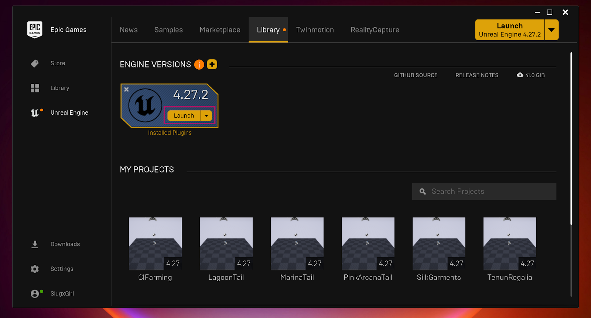
Task: Open the SilkGarments project thumbnail
Action: (x=439, y=244)
